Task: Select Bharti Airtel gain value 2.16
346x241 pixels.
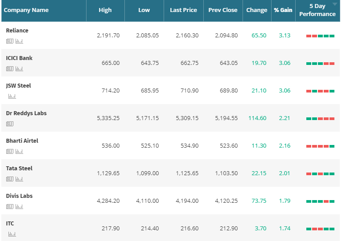Action: tap(284, 146)
